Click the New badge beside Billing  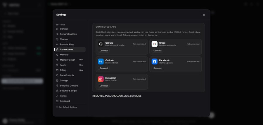(81, 70)
